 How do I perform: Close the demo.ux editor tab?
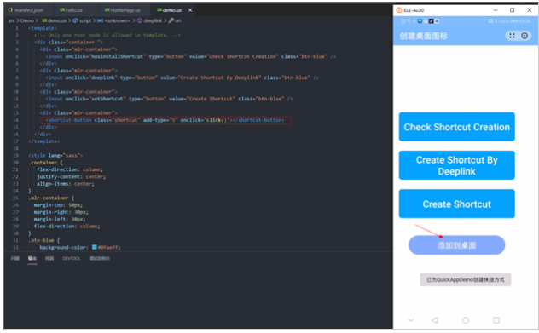pos(190,10)
